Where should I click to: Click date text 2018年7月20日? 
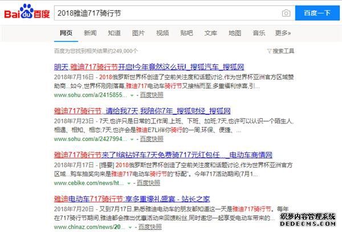(x=74, y=209)
